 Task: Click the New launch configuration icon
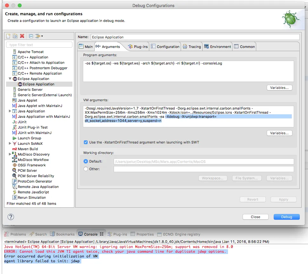(8, 36)
